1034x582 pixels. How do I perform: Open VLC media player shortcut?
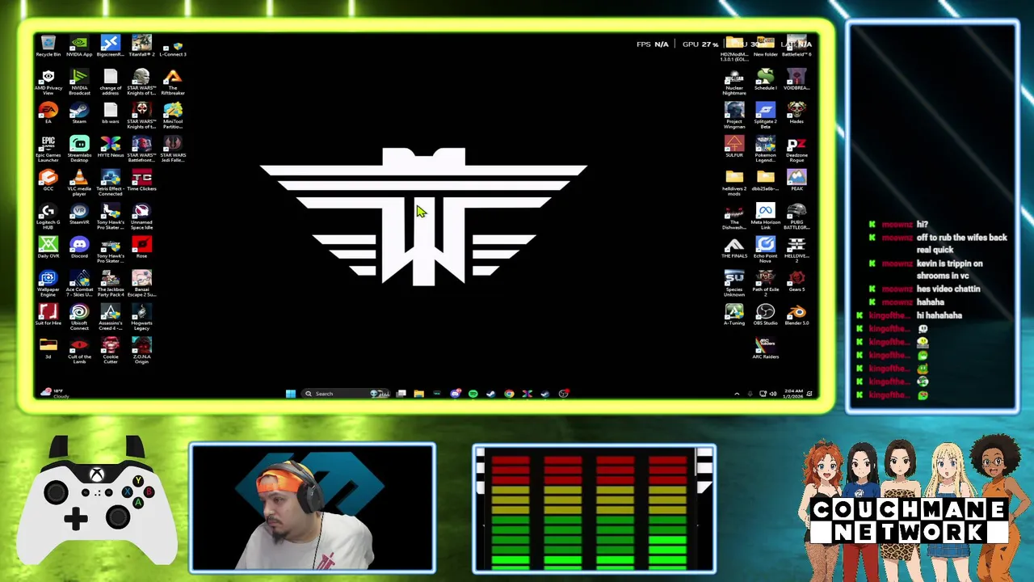pos(79,183)
